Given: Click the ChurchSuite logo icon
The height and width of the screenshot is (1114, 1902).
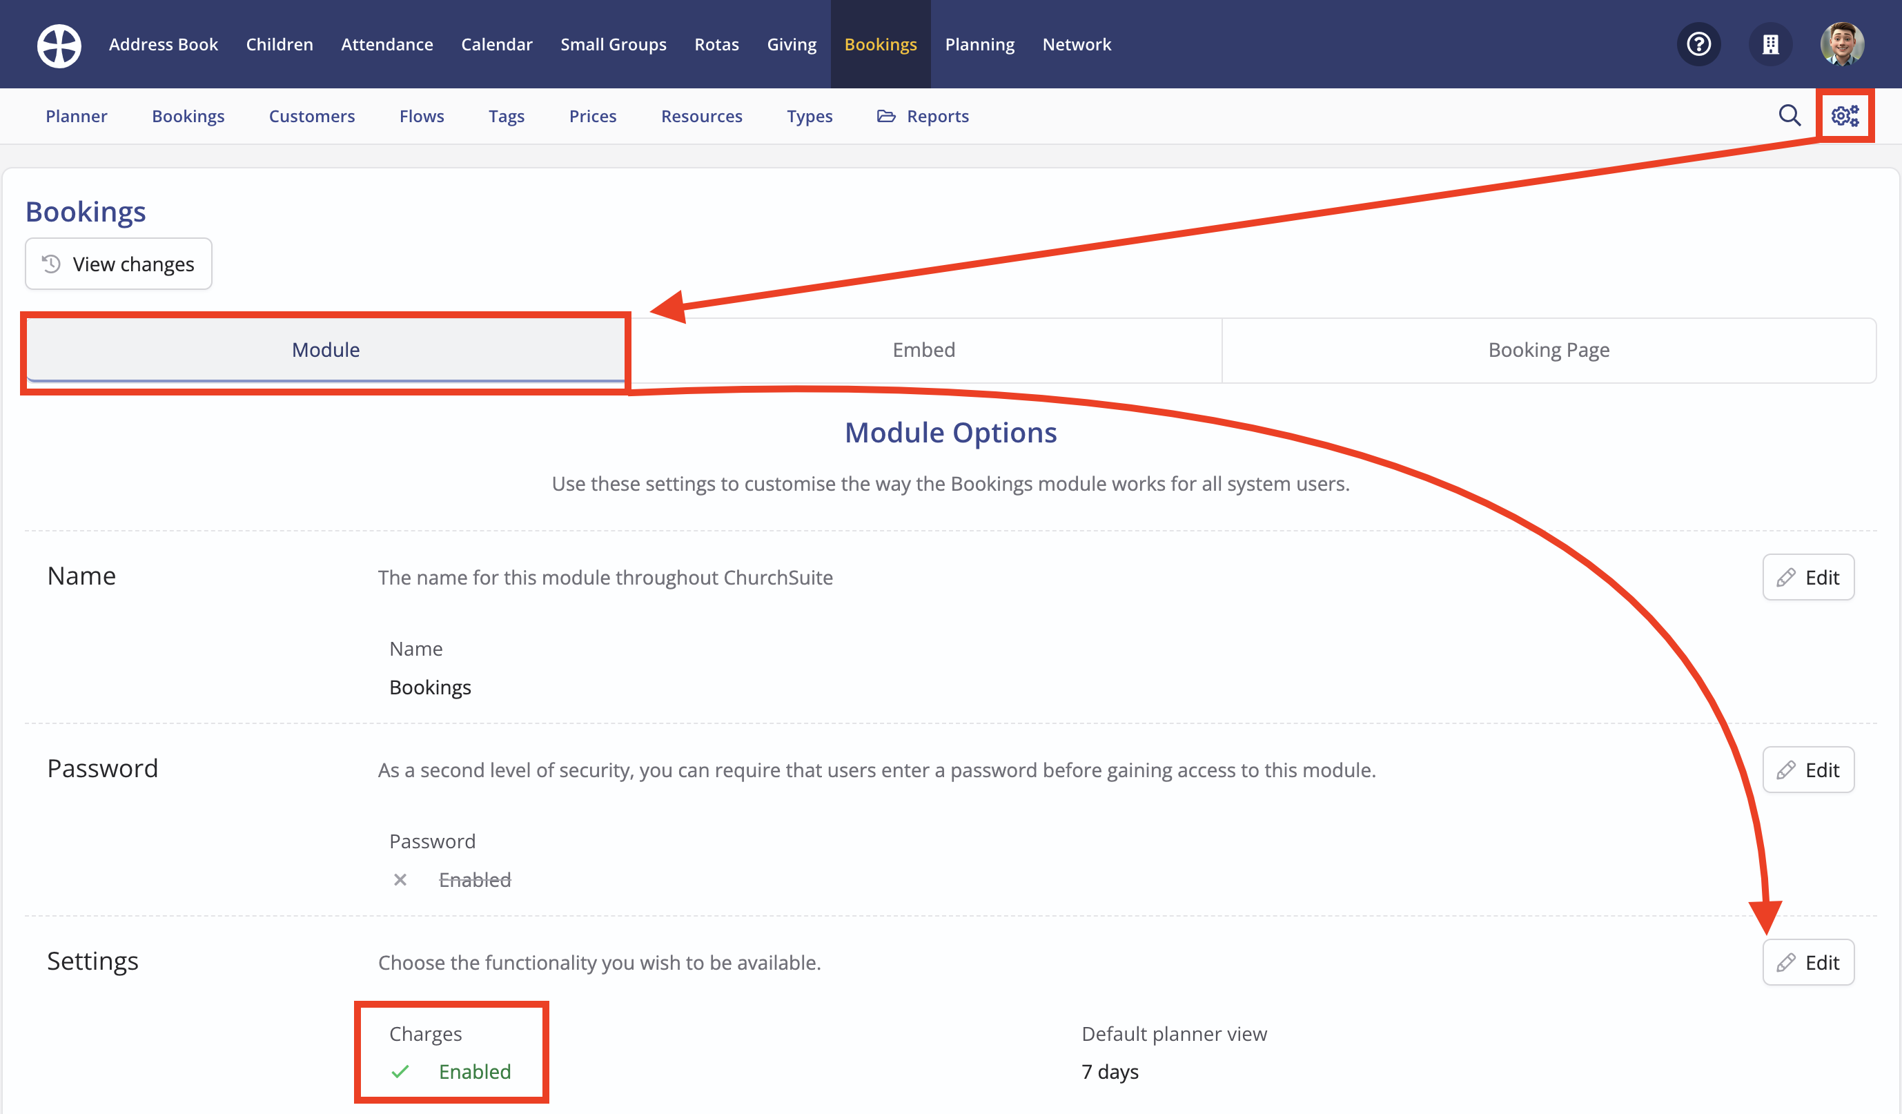Looking at the screenshot, I should point(59,46).
